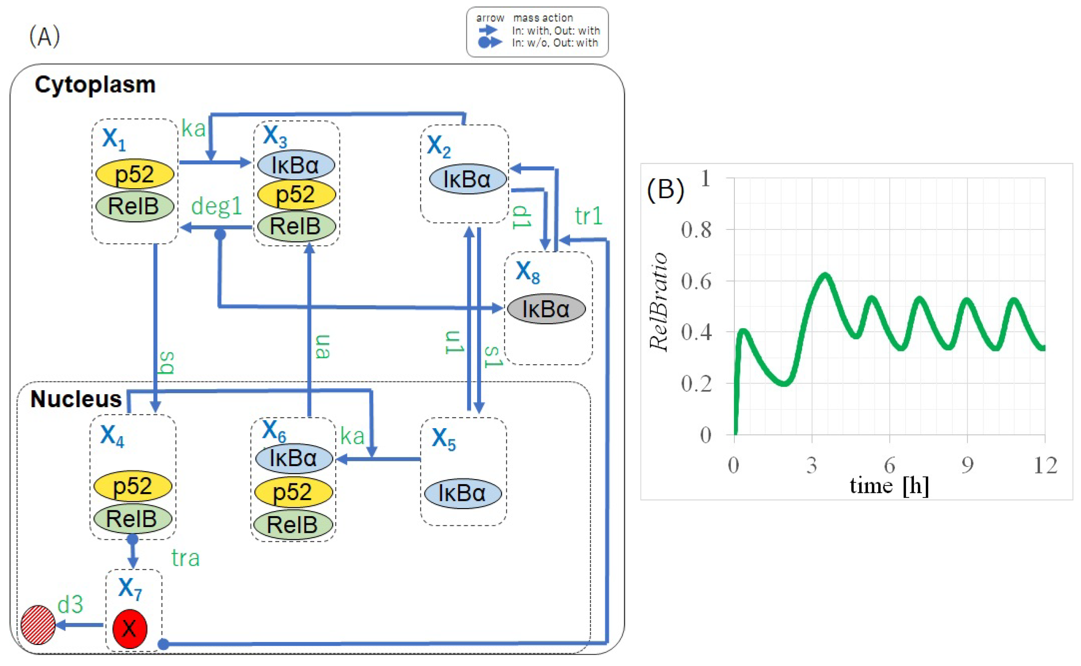Viewport: 1081px width, 666px height.
Task: Click the circle-arrow symbol in the legend
Action: coord(490,42)
